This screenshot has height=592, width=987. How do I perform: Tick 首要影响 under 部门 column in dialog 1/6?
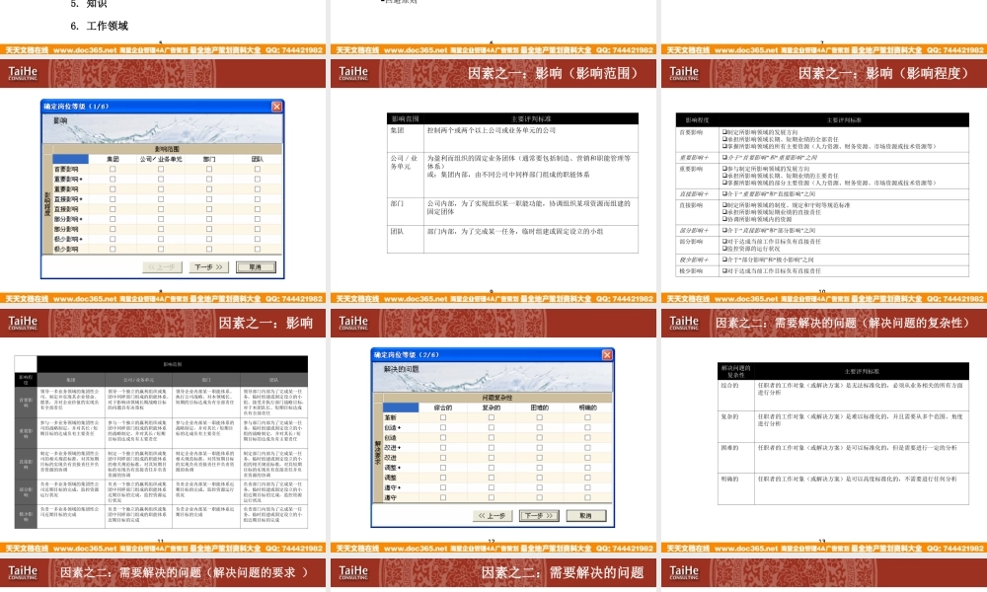point(209,170)
